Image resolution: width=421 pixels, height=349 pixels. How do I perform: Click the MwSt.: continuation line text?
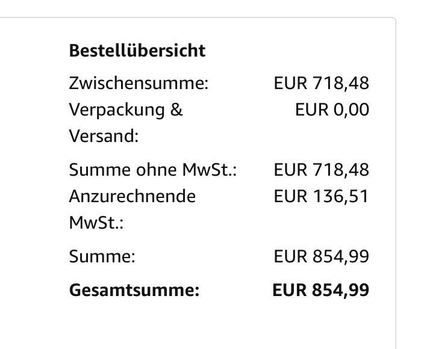pyautogui.click(x=96, y=223)
